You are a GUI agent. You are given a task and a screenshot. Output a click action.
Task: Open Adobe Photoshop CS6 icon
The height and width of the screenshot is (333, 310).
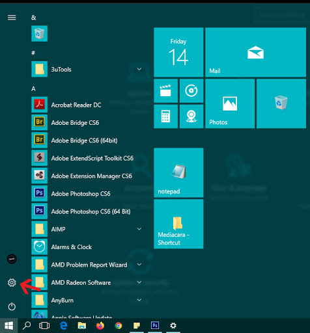click(39, 194)
